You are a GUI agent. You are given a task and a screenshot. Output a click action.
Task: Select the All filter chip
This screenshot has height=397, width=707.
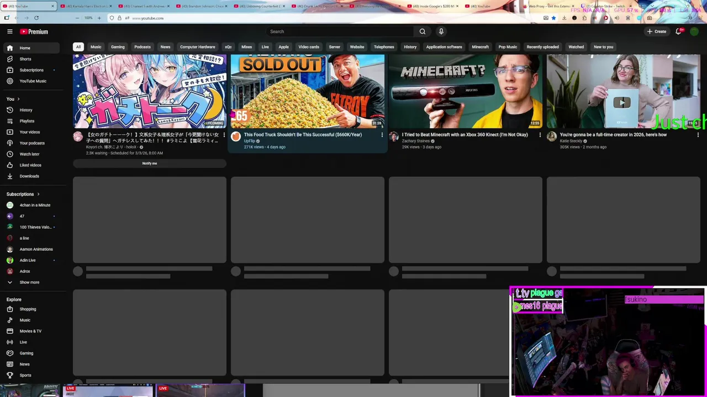pos(78,47)
